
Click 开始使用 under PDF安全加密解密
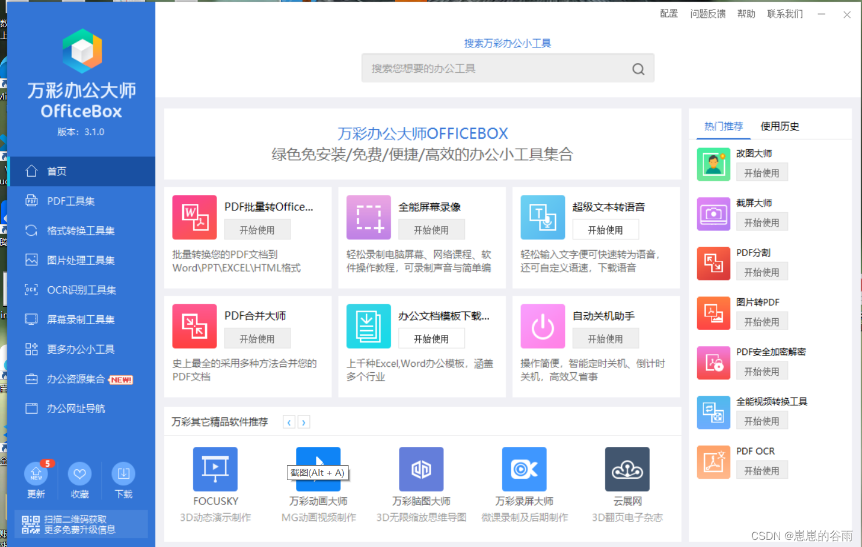click(x=762, y=372)
